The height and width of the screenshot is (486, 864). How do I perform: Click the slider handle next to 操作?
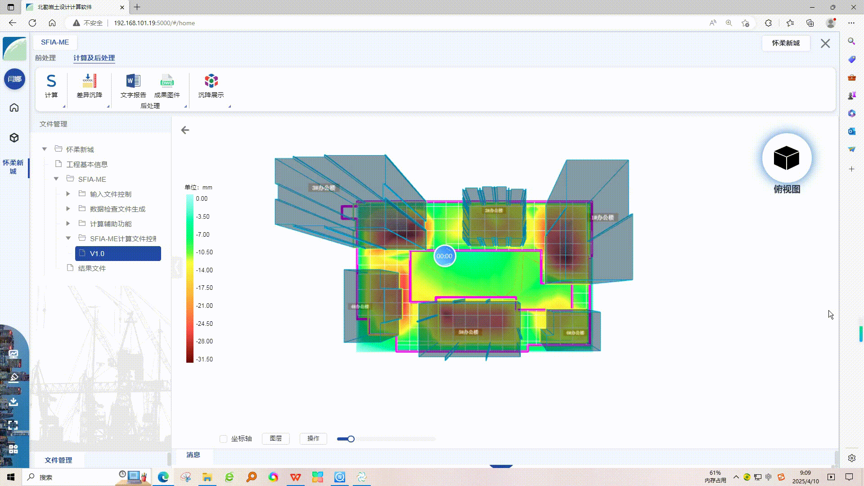point(351,439)
